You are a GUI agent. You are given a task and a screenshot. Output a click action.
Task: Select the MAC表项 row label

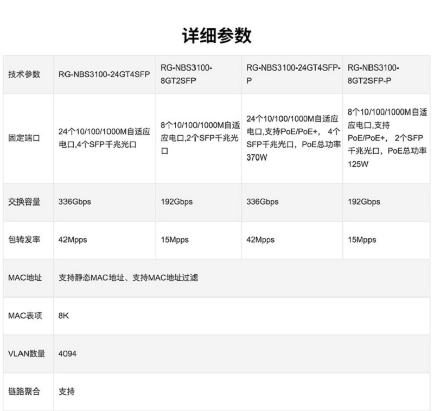(24, 315)
